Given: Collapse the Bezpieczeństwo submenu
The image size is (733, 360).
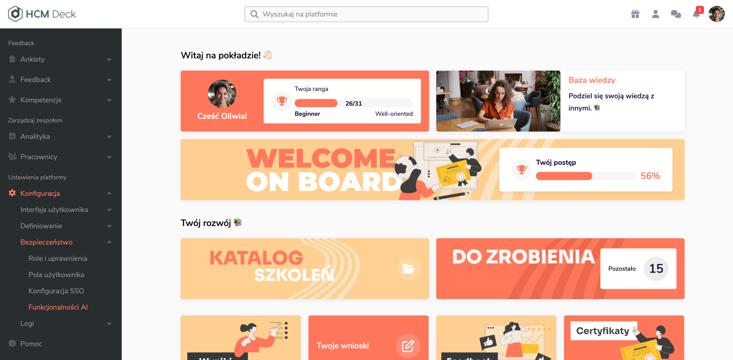Looking at the screenshot, I should pos(109,242).
